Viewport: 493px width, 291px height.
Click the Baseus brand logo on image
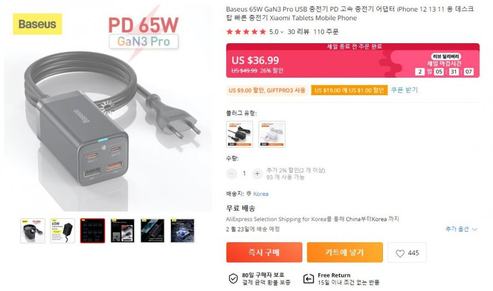point(37,24)
